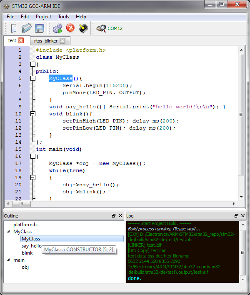Collapse the blink function fold at line 10
This screenshot has height=295, width=250.
coord(33,114)
